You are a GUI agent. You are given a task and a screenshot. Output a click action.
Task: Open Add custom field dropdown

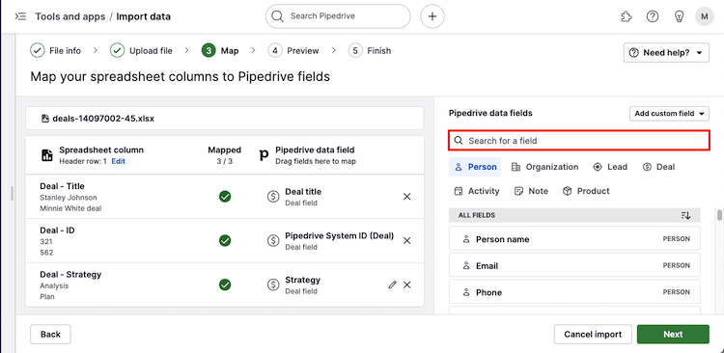point(669,114)
